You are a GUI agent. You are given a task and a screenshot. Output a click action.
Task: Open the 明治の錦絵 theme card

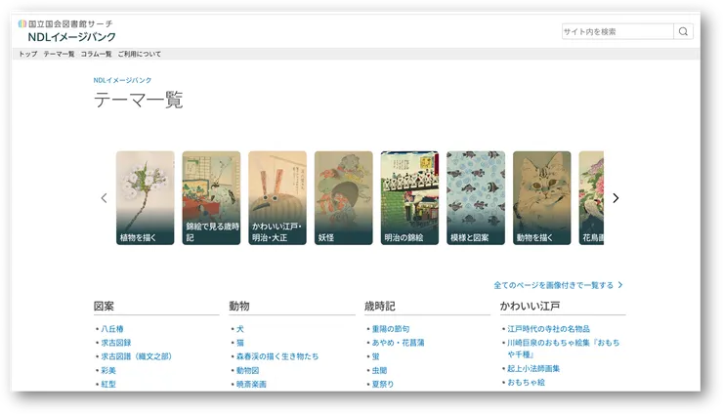coord(409,198)
